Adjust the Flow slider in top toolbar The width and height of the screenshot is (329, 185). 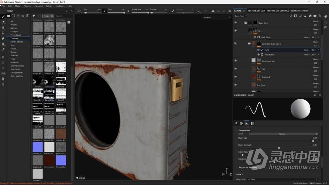click(116, 13)
